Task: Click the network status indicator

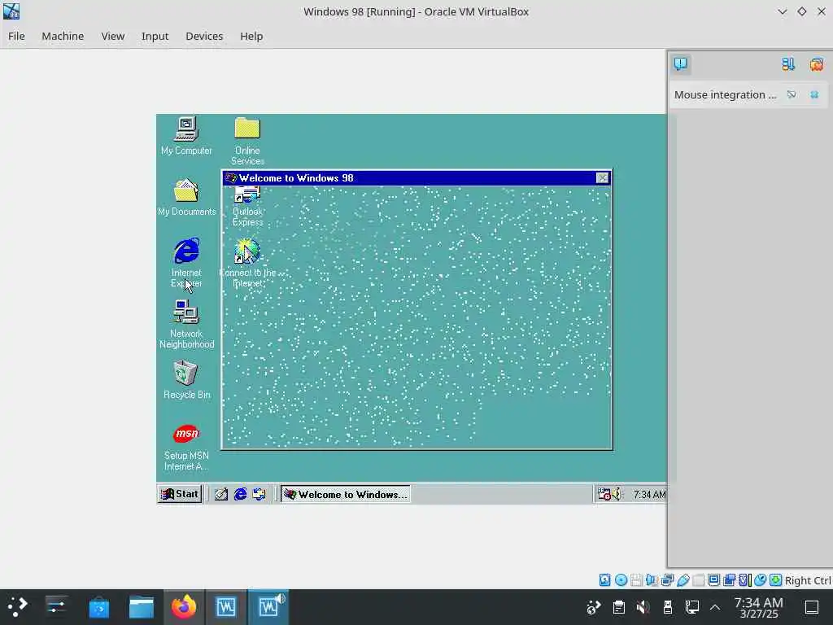Action: point(668,579)
